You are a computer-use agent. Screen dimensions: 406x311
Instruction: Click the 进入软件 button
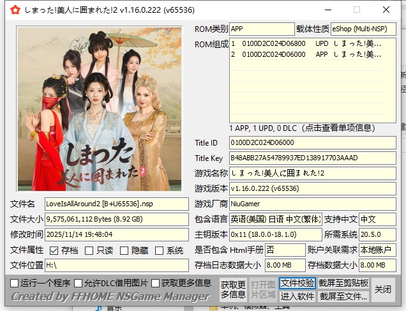[297, 296]
